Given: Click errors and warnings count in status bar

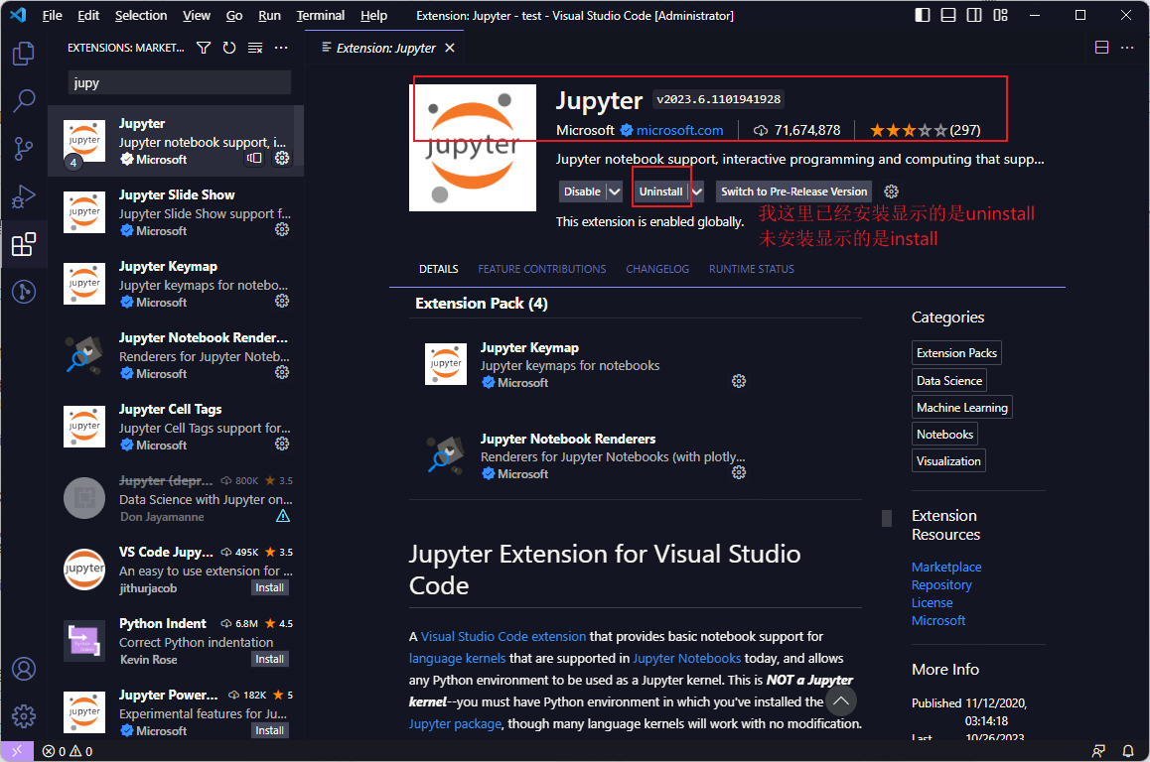Looking at the screenshot, I should pyautogui.click(x=68, y=751).
